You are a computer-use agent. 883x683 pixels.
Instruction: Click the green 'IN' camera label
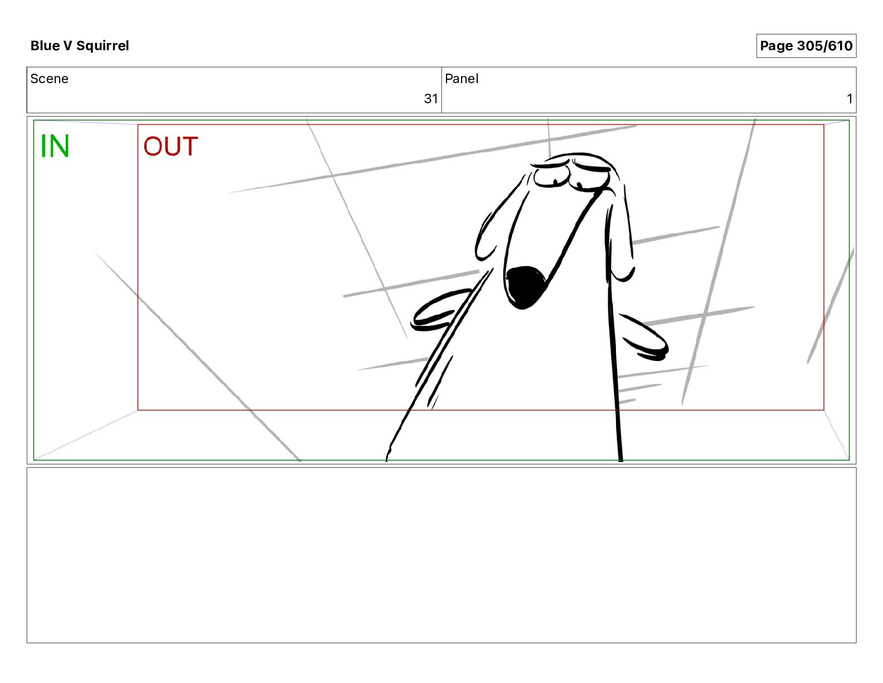tap(55, 146)
